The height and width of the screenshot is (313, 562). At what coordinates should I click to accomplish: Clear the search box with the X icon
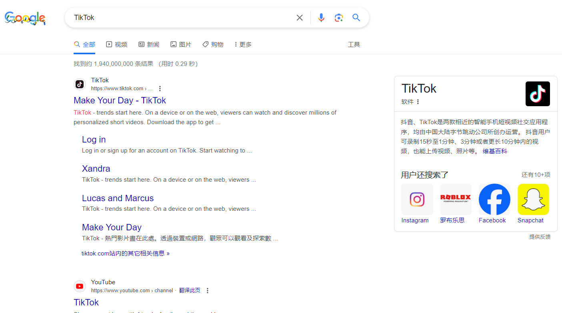pos(300,18)
